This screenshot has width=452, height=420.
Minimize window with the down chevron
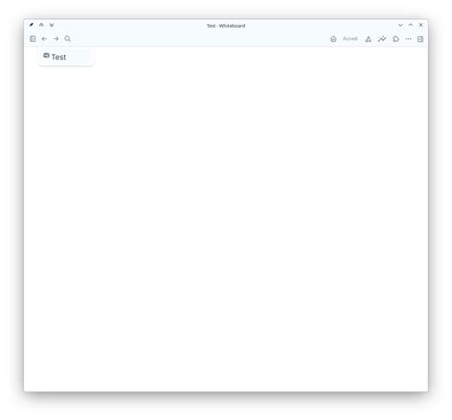[x=401, y=25]
